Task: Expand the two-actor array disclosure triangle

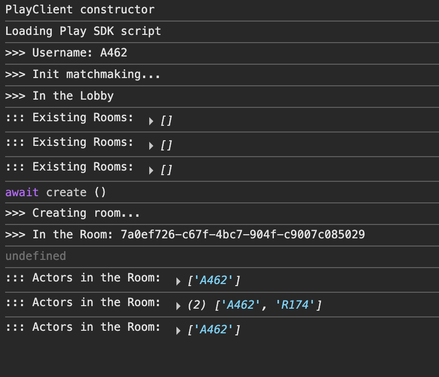Action: tap(178, 306)
